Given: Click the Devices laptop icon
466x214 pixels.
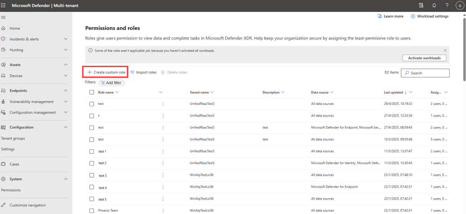Looking at the screenshot, I should click(x=4, y=76).
